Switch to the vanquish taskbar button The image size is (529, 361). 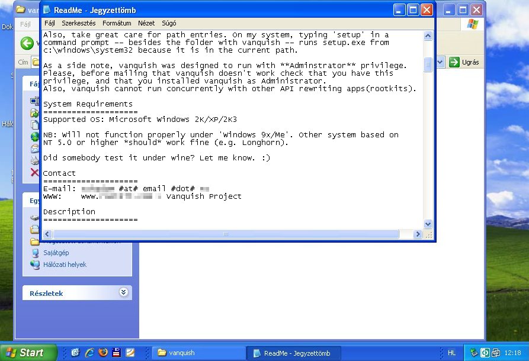point(200,353)
